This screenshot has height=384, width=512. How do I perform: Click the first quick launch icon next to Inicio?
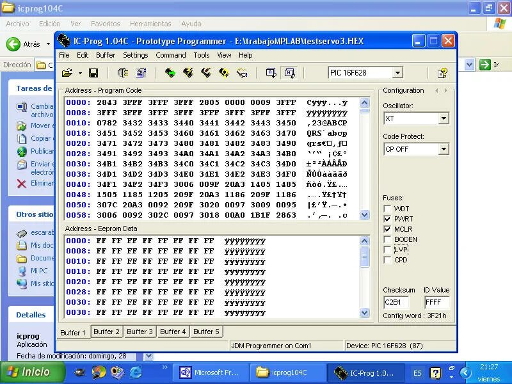click(79, 372)
